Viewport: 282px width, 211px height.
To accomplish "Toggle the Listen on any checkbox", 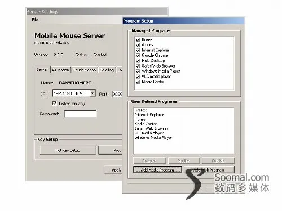I will click(x=54, y=104).
